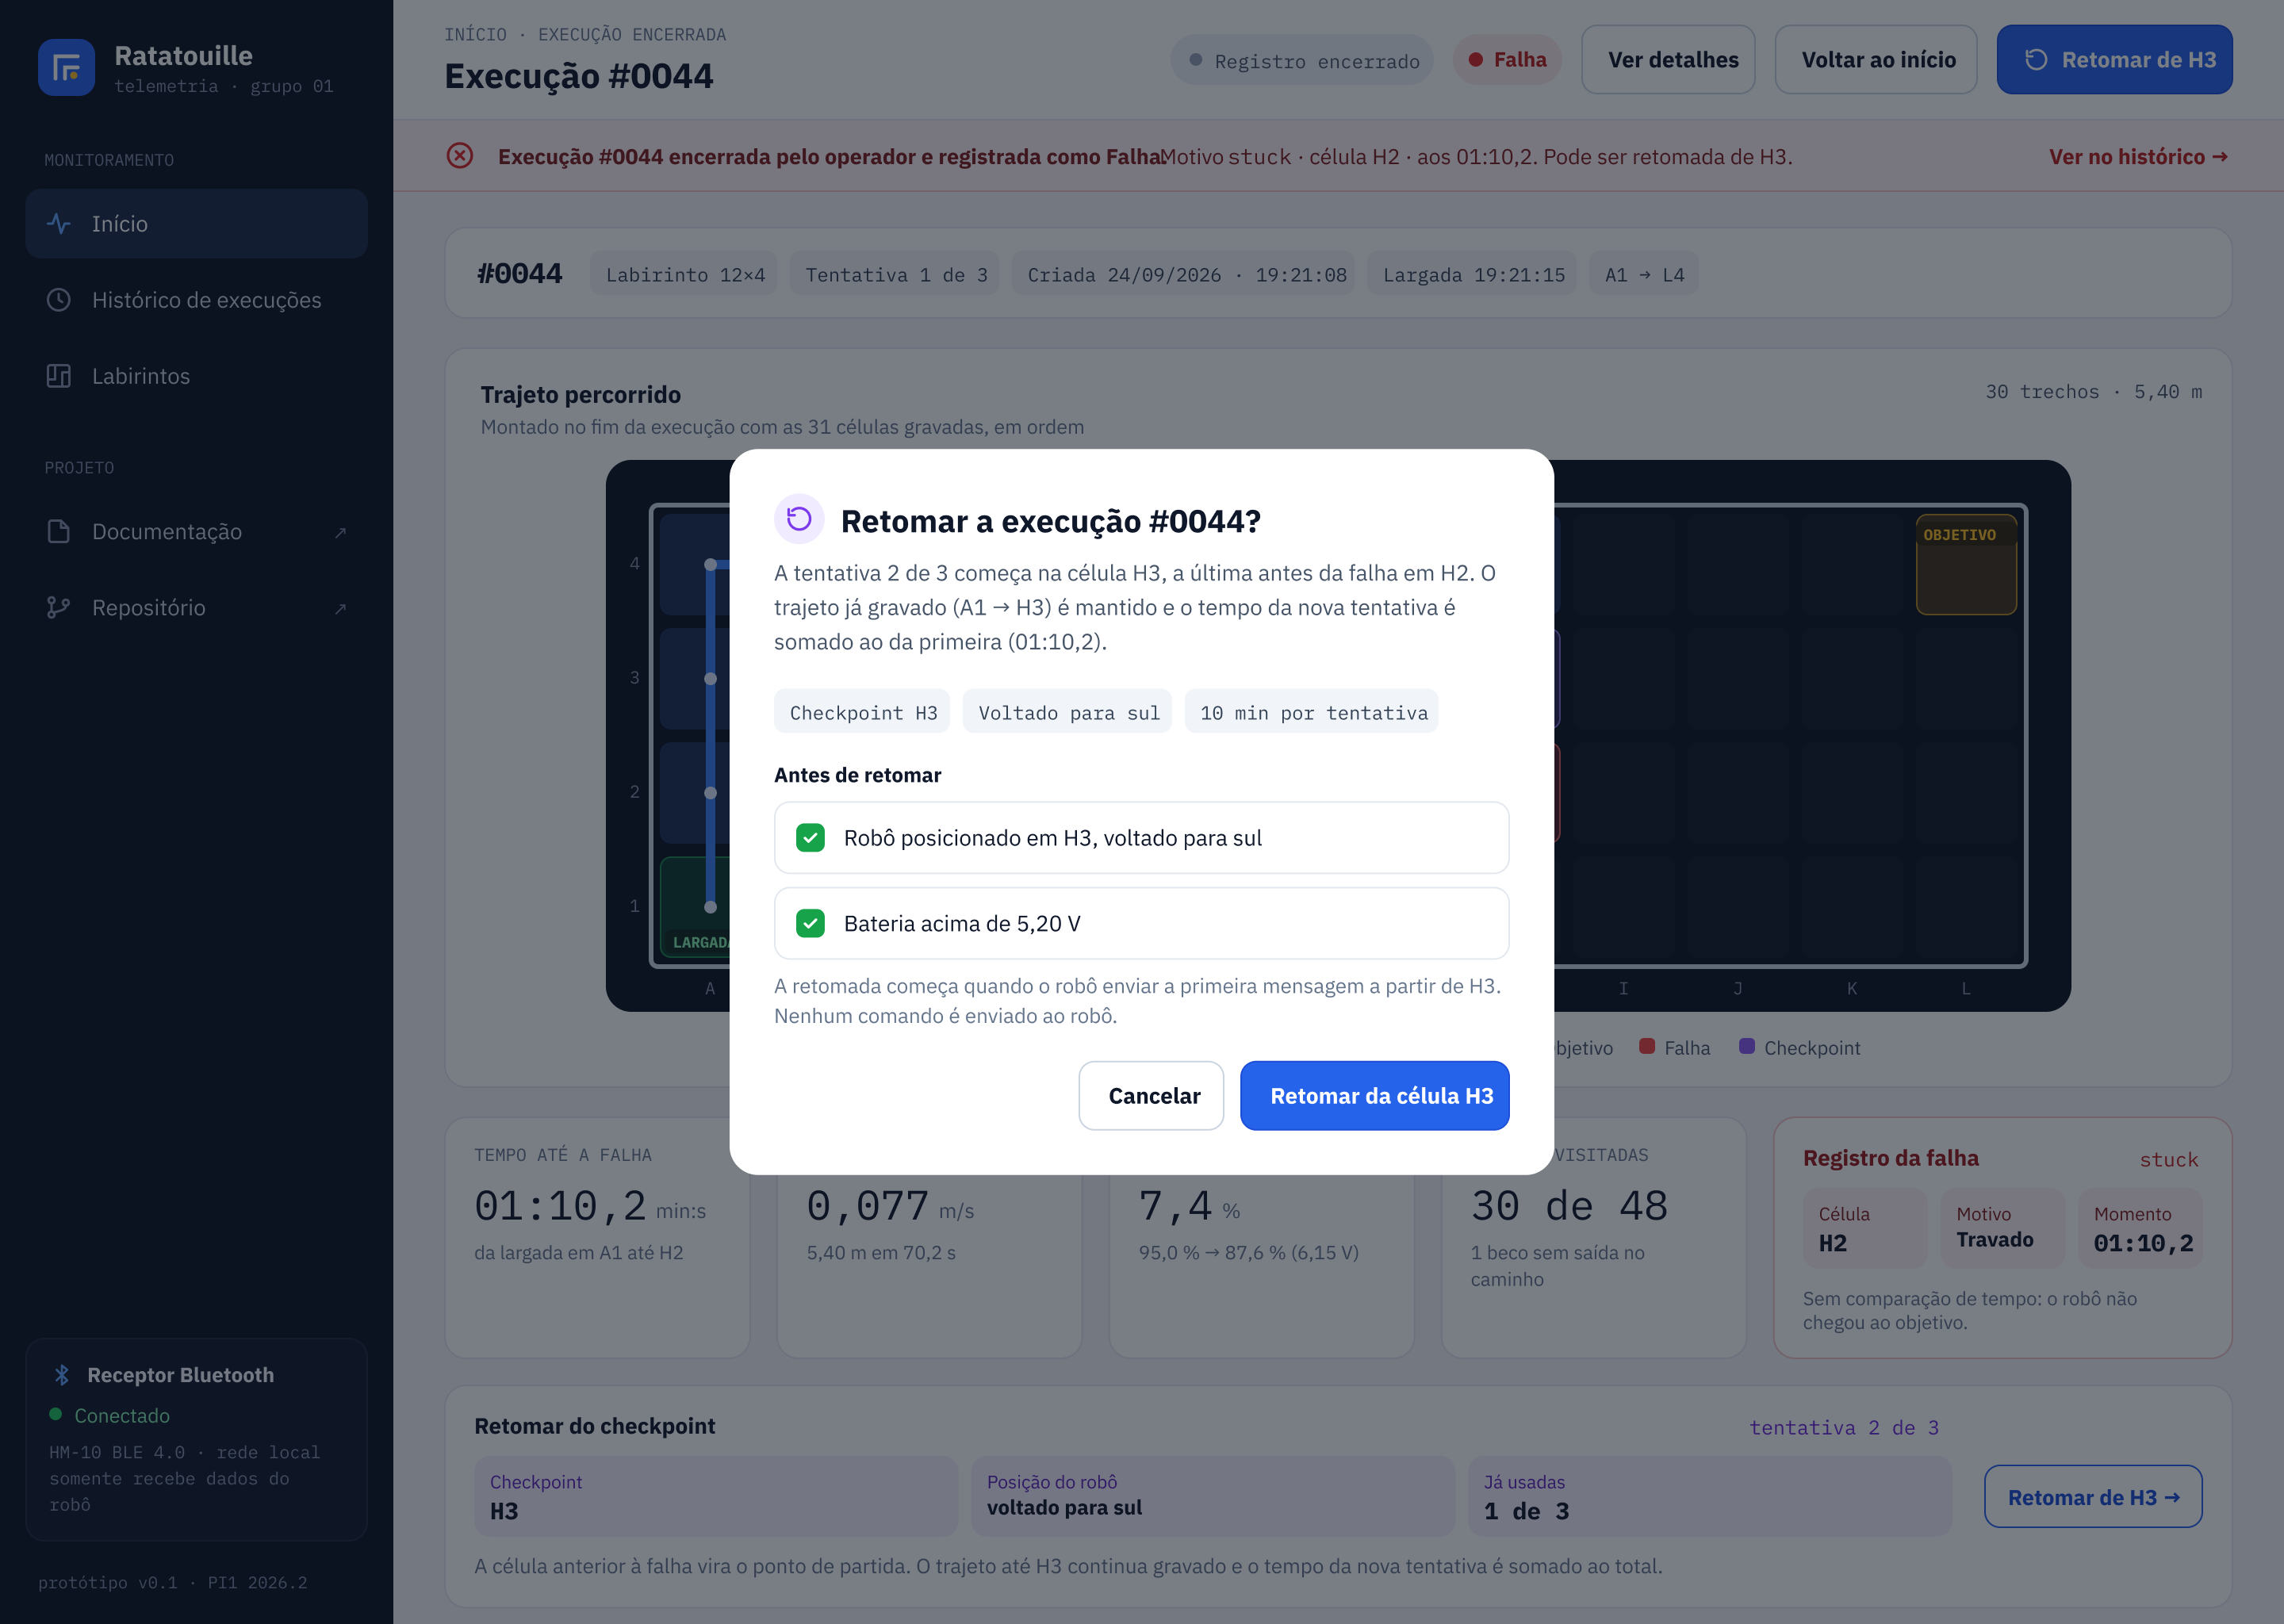
Task: Click the clock icon for Histórico de execuções
Action: 59,300
